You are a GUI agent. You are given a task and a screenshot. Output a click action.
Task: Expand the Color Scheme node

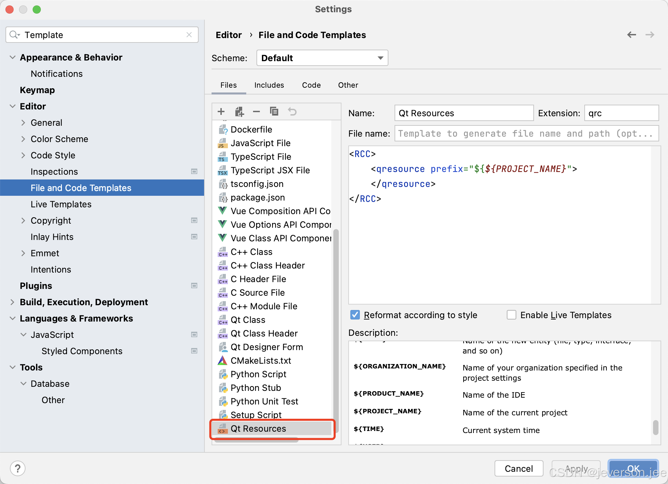(x=23, y=139)
